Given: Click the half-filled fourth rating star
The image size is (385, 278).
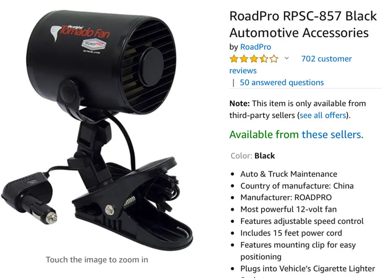Looking at the screenshot, I should [x=264, y=59].
